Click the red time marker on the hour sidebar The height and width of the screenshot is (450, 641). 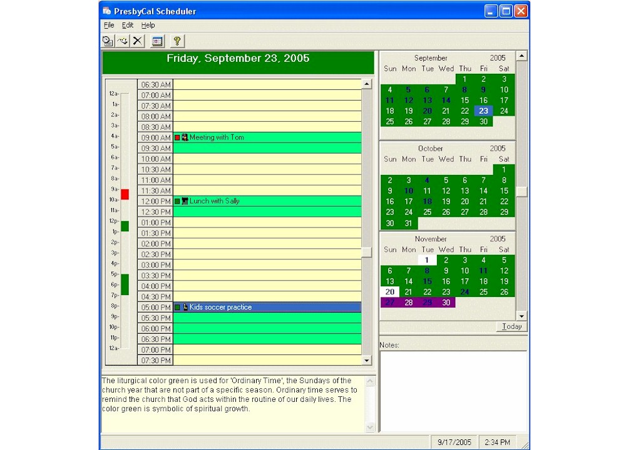(x=125, y=194)
